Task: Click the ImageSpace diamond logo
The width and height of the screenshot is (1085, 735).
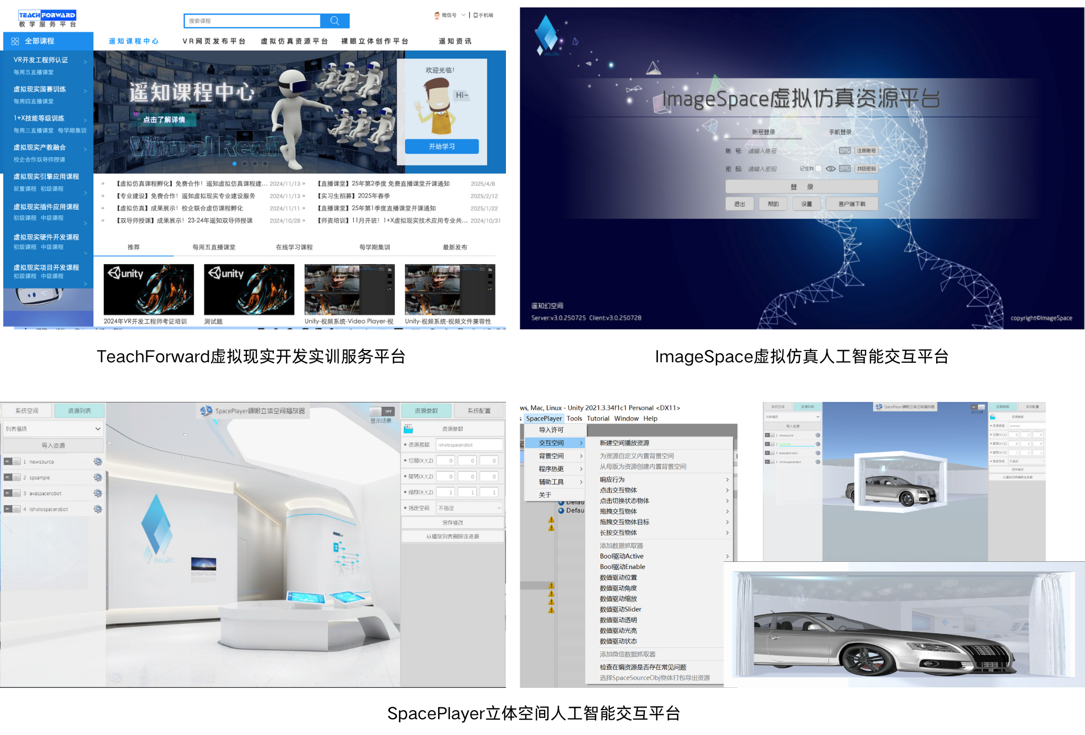Action: (547, 34)
